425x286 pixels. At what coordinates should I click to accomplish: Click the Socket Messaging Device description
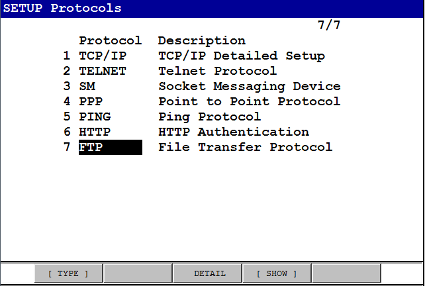tap(250, 86)
